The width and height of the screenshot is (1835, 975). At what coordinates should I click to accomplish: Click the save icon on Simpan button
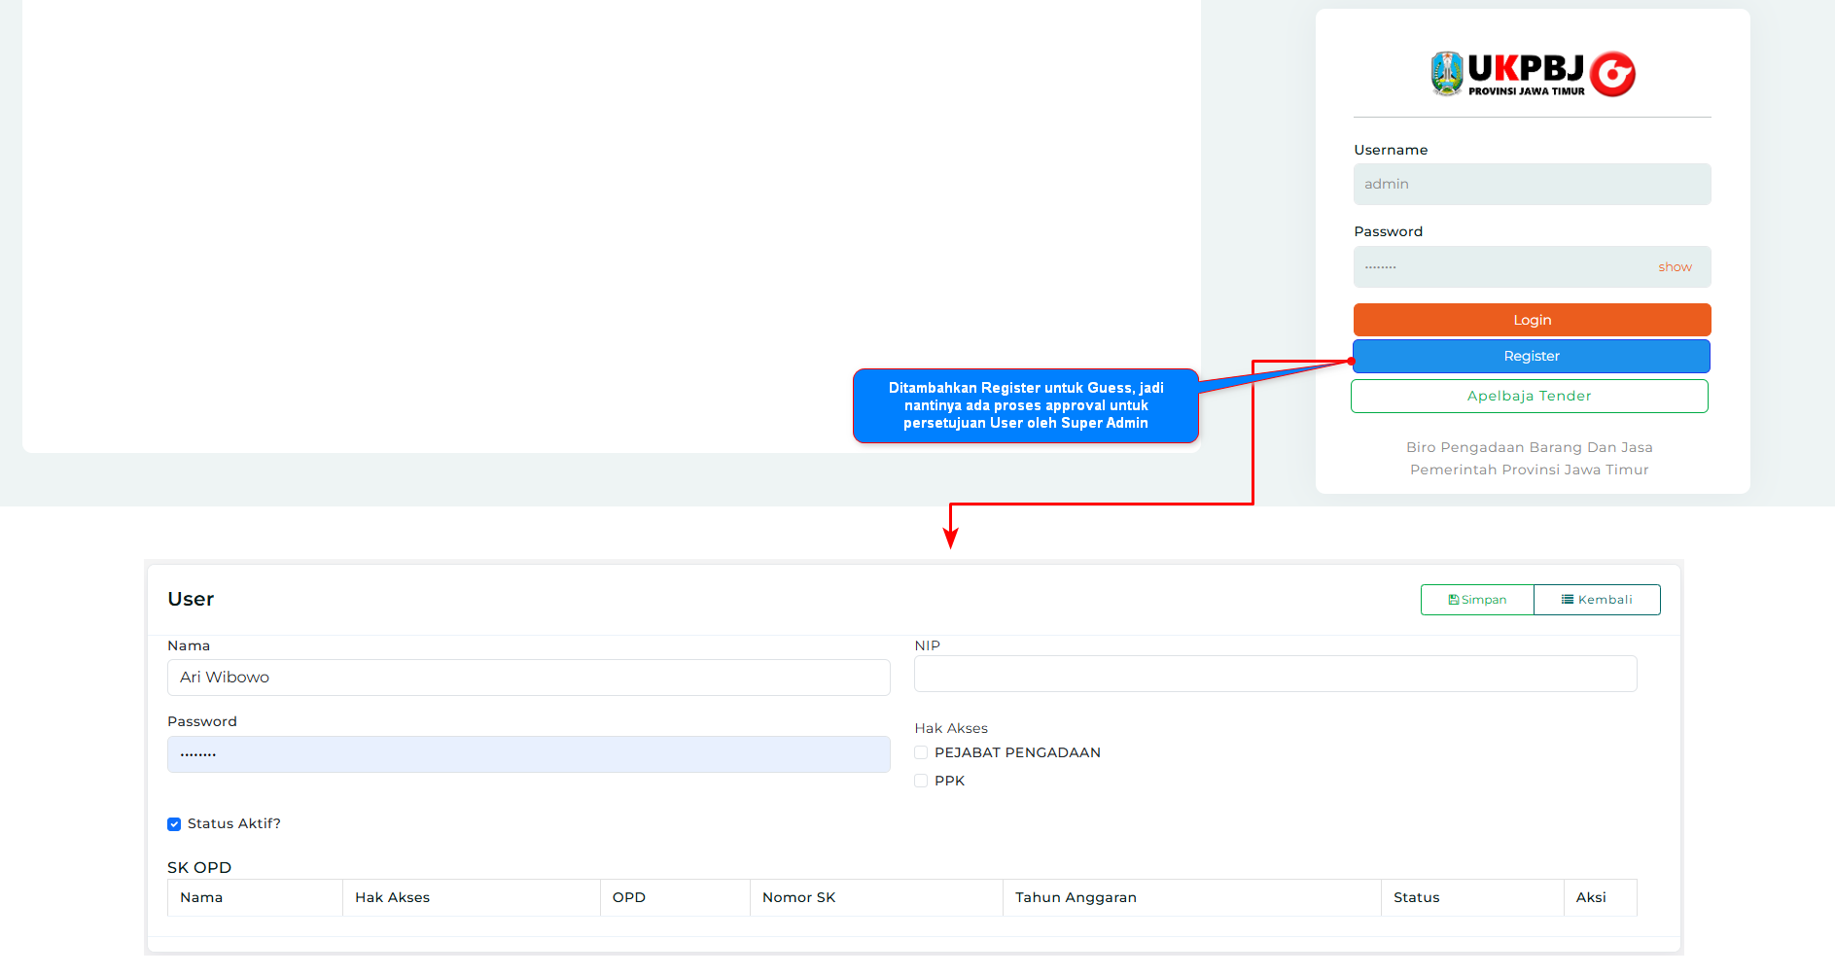pos(1453,600)
